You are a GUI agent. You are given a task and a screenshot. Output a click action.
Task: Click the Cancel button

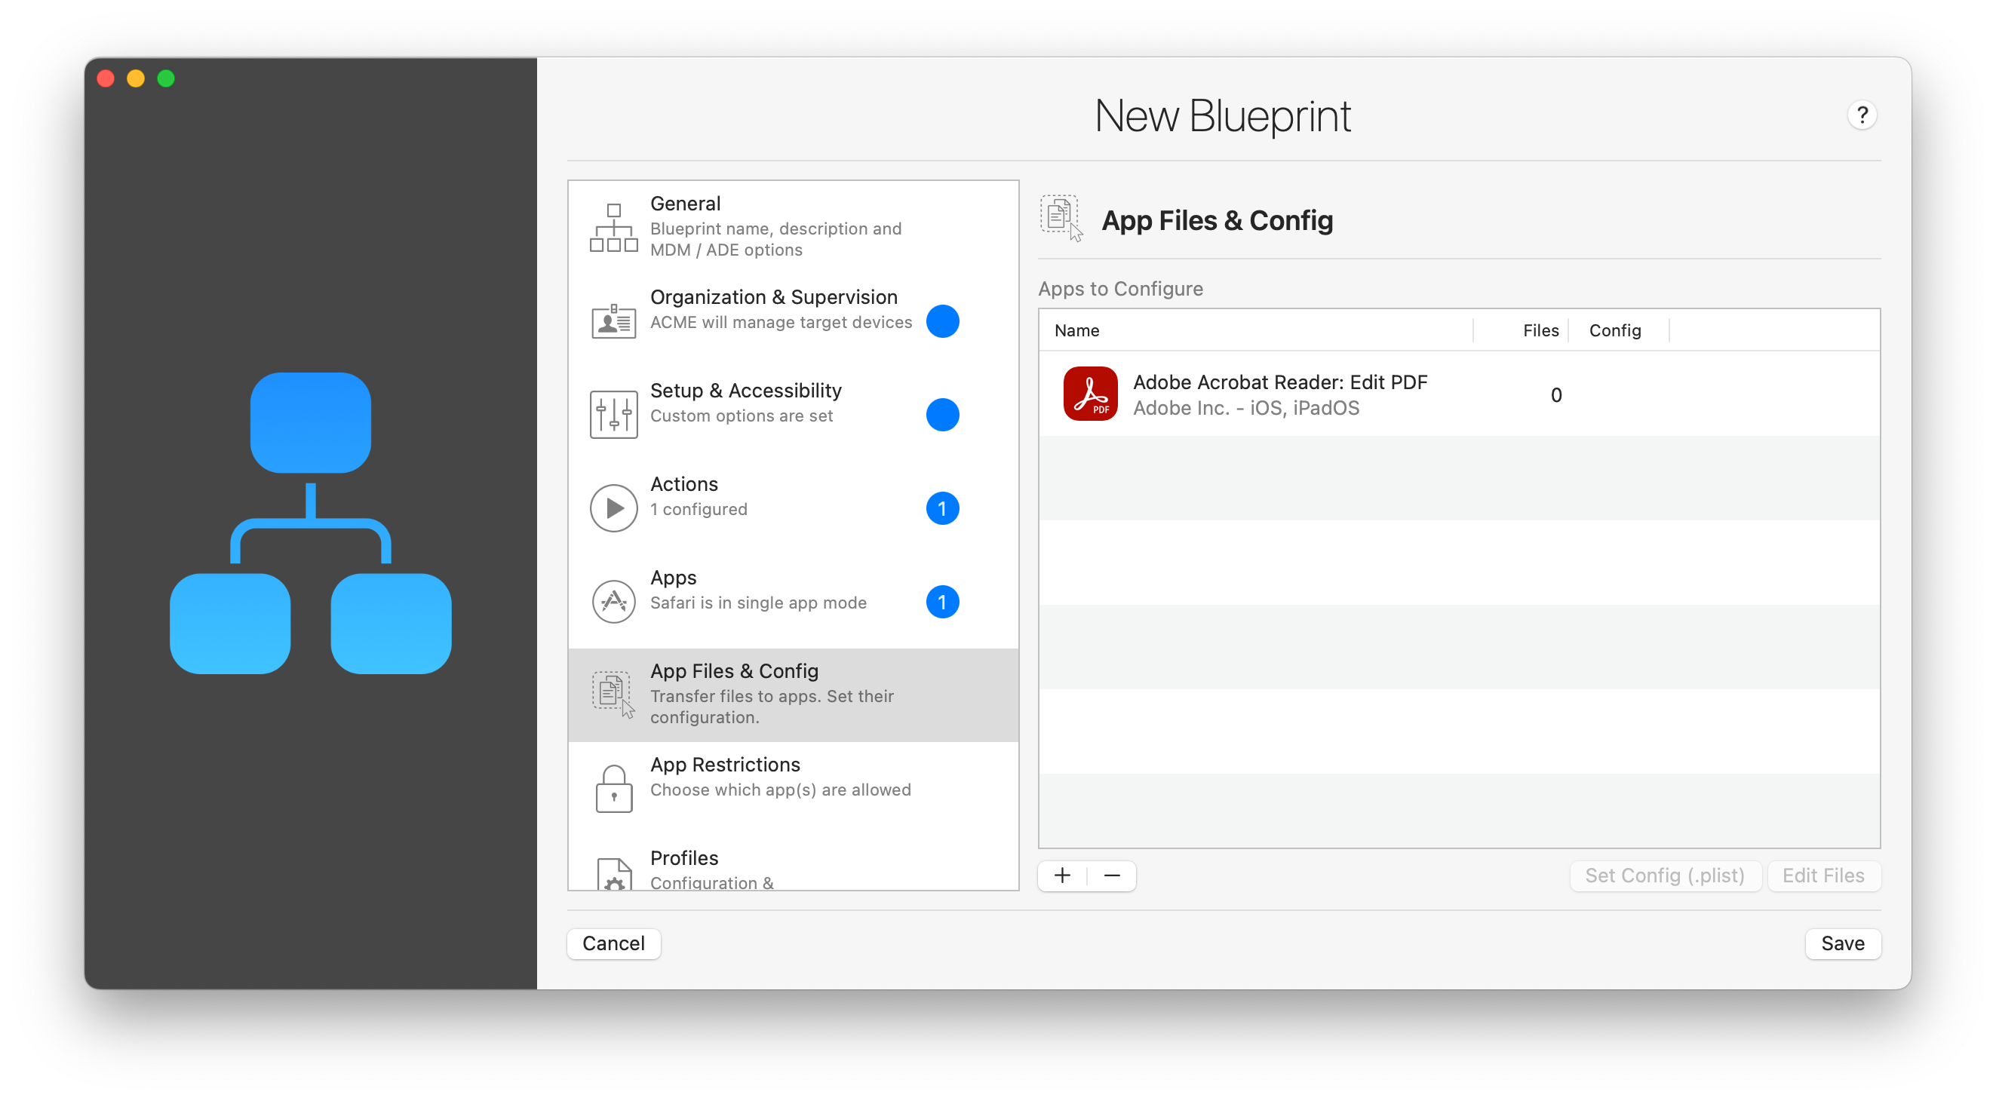(x=613, y=943)
